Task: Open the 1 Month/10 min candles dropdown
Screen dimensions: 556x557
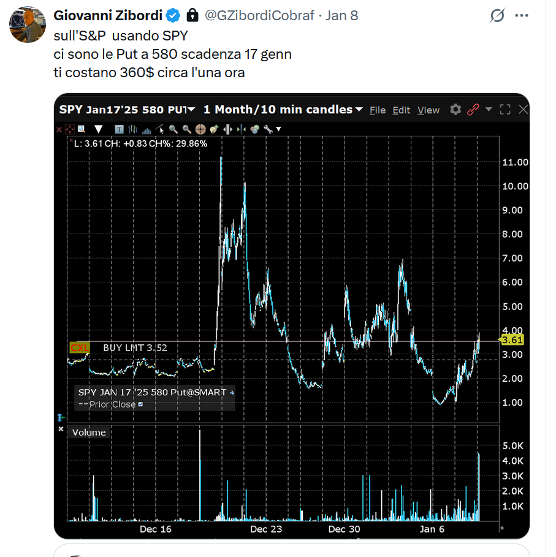Action: [359, 110]
